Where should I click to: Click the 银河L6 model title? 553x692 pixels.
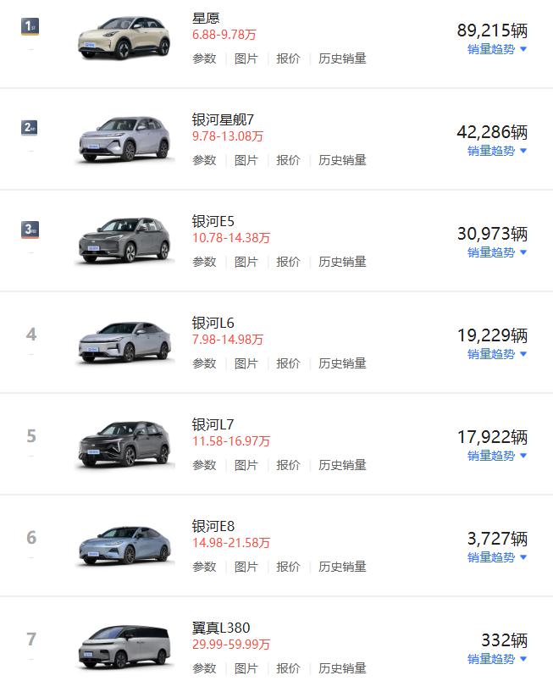point(213,323)
